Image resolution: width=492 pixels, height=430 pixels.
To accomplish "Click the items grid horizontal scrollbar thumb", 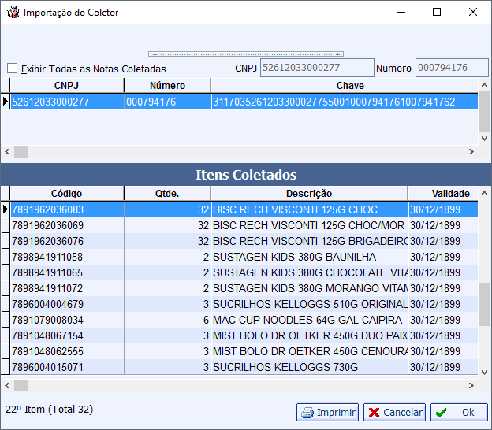I will pos(21,385).
